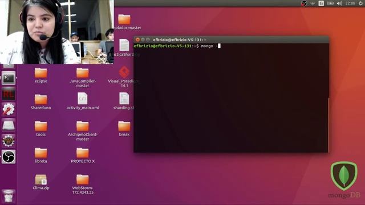Select the file beginning 'cticaShard' on the desktop
365x205 pixels.
point(125,48)
